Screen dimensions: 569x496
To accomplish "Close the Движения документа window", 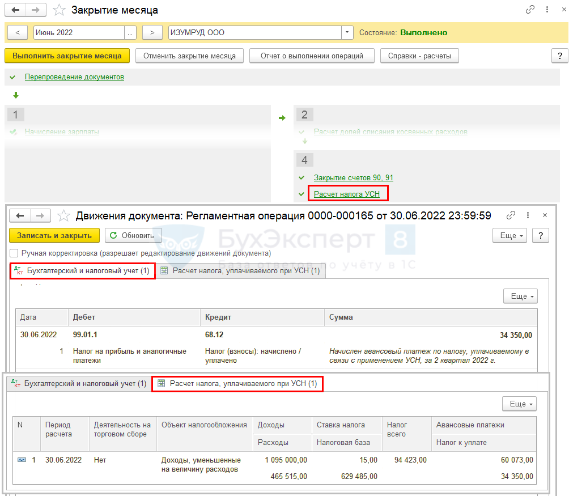I will pos(545,215).
